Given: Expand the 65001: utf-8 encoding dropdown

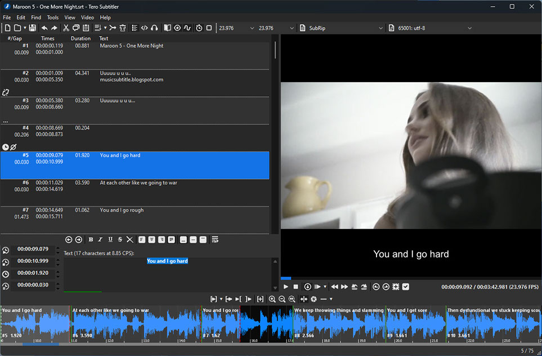Looking at the screenshot, I should (430, 28).
